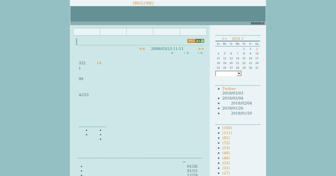Click the 2018/01/20 recent entry
The width and height of the screenshot is (336, 176).
(x=241, y=113)
